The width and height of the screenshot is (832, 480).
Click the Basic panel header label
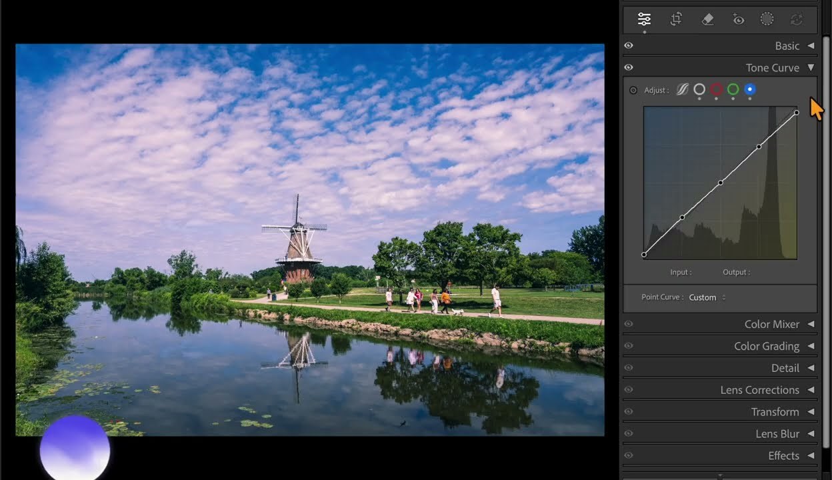pos(787,46)
